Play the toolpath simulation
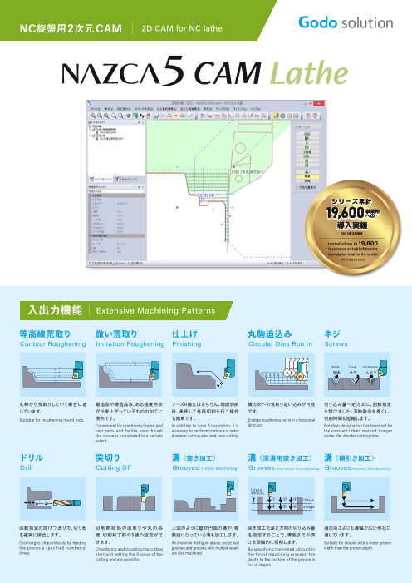Image resolution: width=412 pixels, height=583 pixels. pos(307,143)
